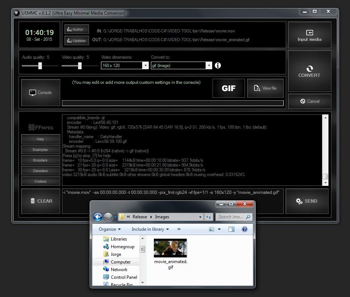Open Explorer recent locations dropdown arrow
This screenshot has width=350, height=297.
tap(115, 217)
